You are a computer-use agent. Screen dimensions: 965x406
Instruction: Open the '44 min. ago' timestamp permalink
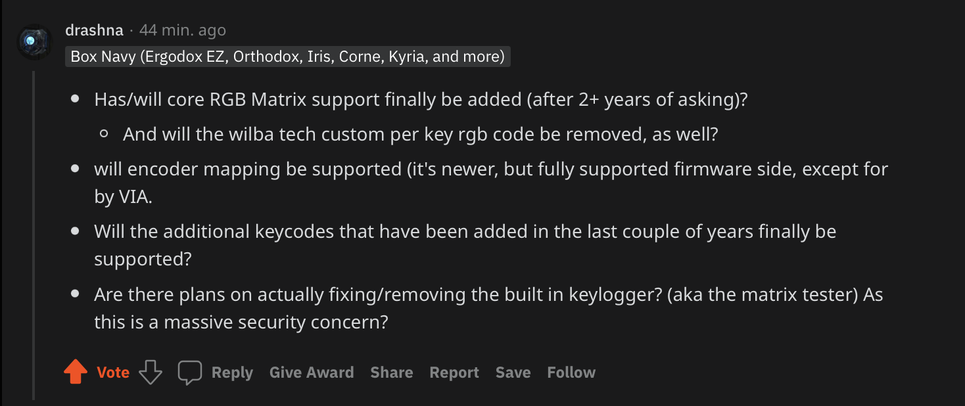click(183, 30)
